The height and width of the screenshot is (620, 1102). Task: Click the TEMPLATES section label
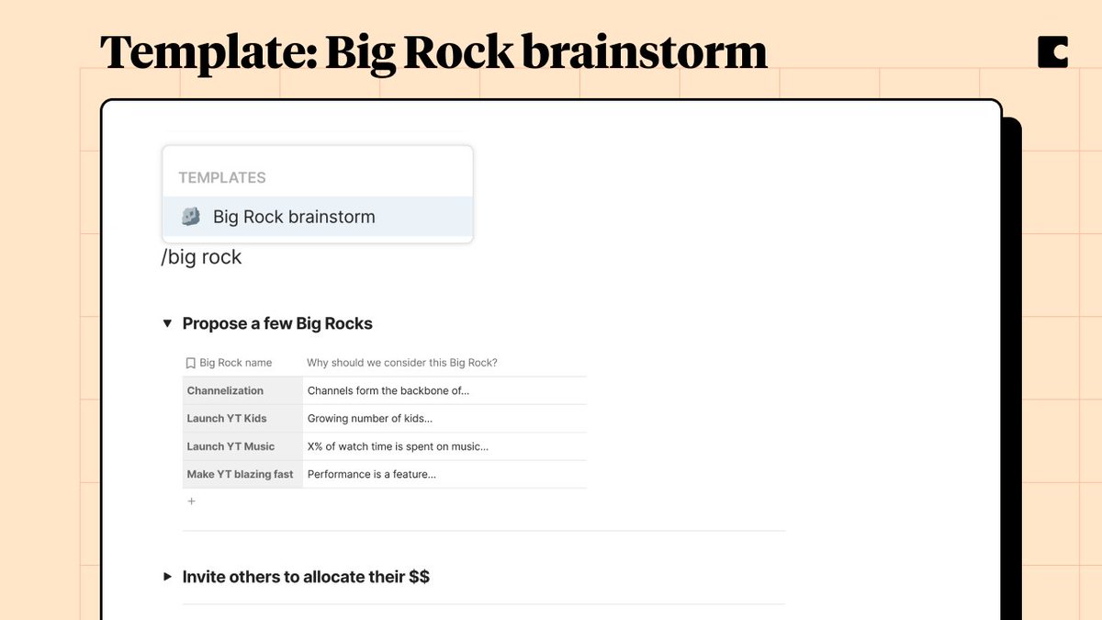222,177
